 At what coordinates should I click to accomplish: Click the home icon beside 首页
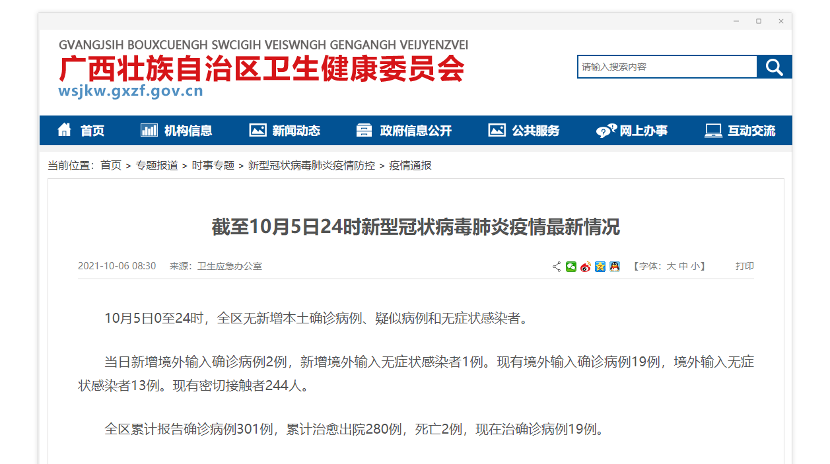click(x=64, y=130)
